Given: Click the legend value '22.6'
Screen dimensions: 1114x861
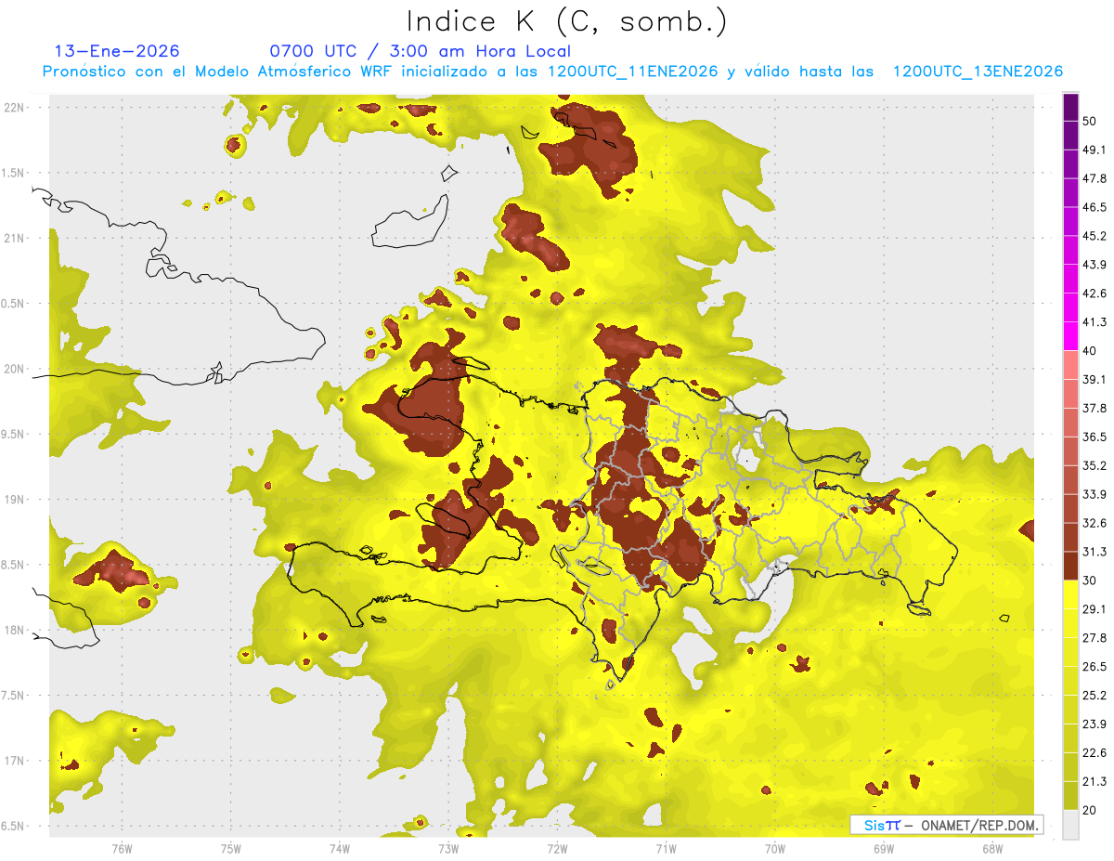Looking at the screenshot, I should (x=1095, y=752).
